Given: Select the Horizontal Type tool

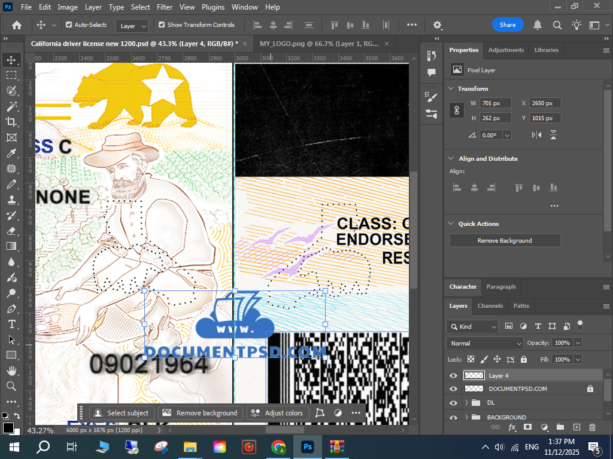Looking at the screenshot, I should [11, 324].
